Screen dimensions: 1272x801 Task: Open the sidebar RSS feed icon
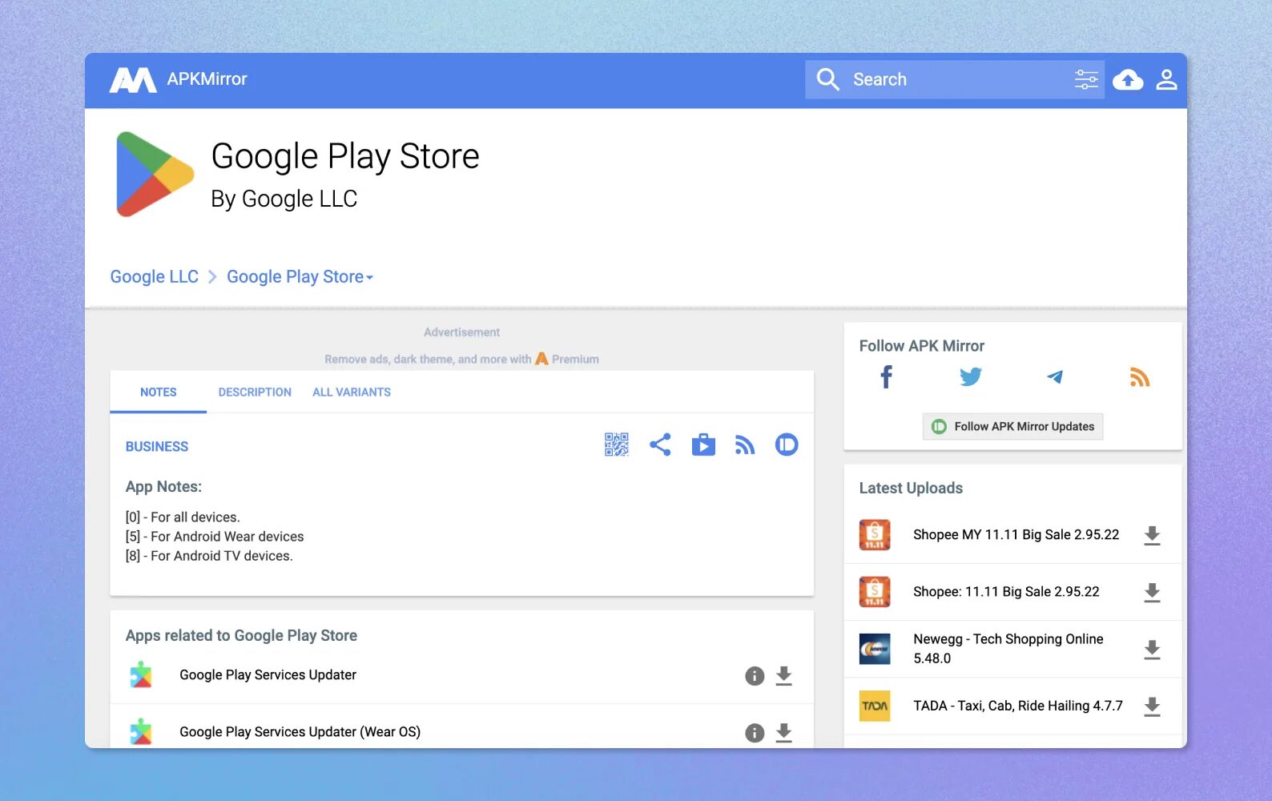1140,376
